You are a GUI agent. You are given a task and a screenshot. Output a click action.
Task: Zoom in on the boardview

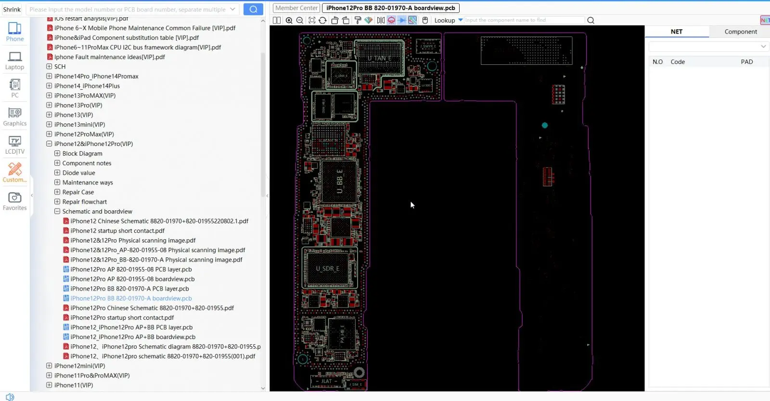coord(289,20)
